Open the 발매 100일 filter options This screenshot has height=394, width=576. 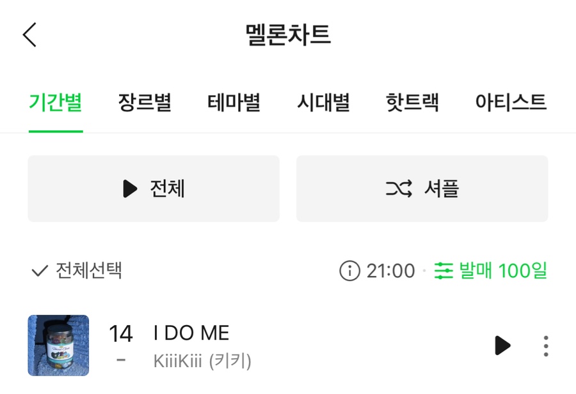[x=491, y=271]
